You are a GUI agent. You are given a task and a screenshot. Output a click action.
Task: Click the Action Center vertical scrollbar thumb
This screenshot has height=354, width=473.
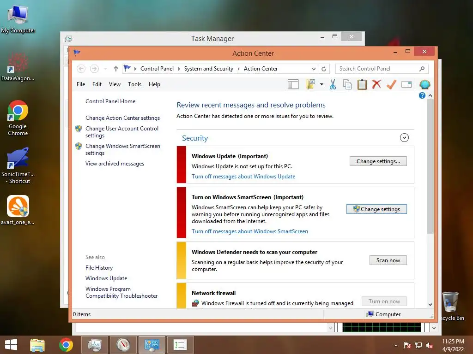(x=430, y=166)
